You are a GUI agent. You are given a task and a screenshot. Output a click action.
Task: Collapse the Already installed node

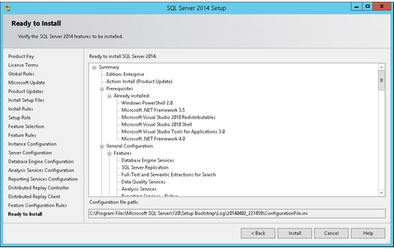[x=110, y=96]
